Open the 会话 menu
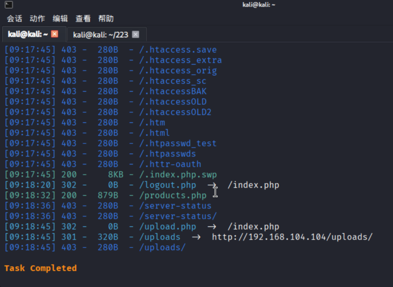The height and width of the screenshot is (287, 393). tap(14, 18)
